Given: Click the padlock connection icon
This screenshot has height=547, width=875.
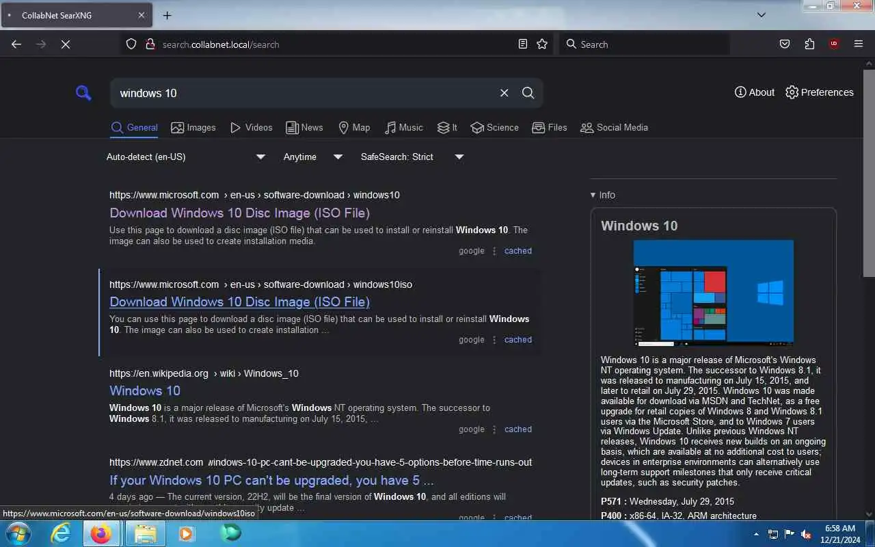Looking at the screenshot, I should tap(150, 44).
